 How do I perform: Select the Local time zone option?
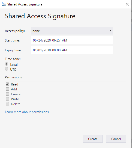[7, 64]
